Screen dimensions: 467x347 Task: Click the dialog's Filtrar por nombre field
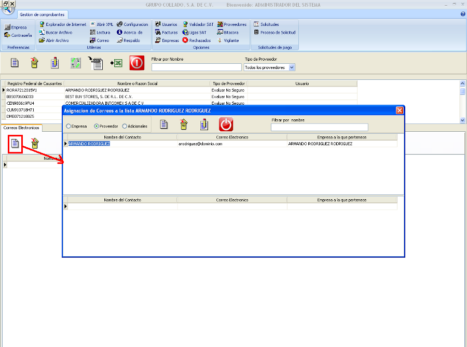(x=319, y=127)
